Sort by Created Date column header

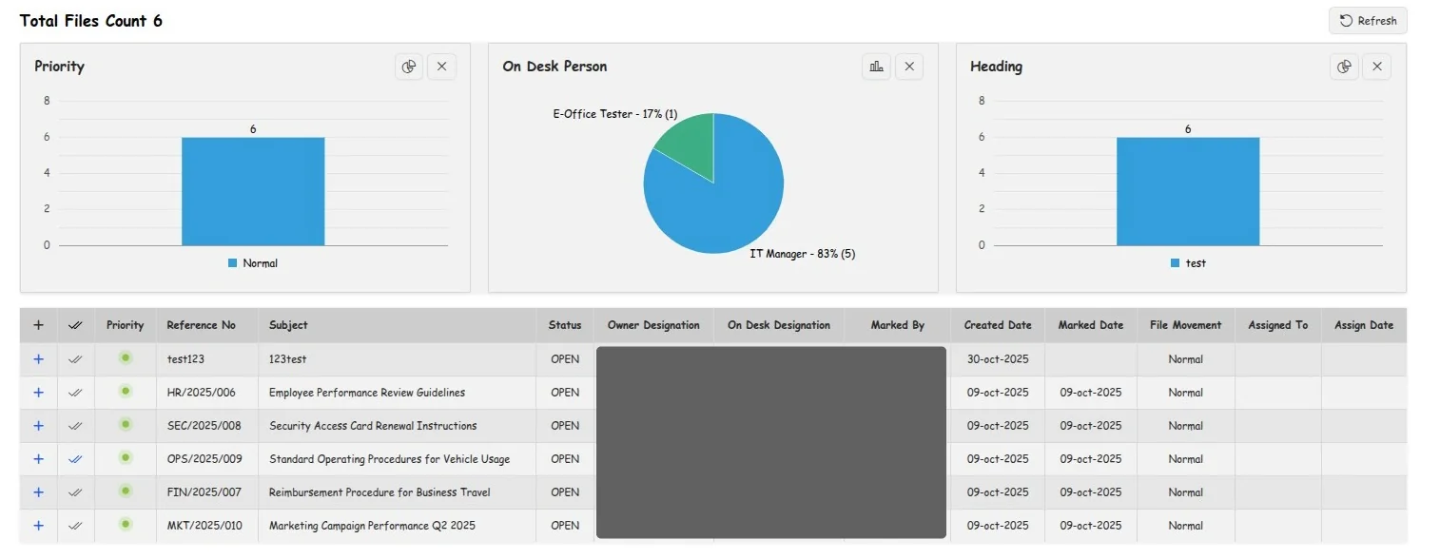998,325
